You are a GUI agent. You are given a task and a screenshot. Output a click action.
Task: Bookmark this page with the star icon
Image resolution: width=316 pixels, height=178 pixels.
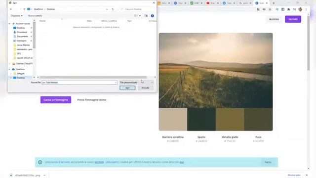coord(270,9)
